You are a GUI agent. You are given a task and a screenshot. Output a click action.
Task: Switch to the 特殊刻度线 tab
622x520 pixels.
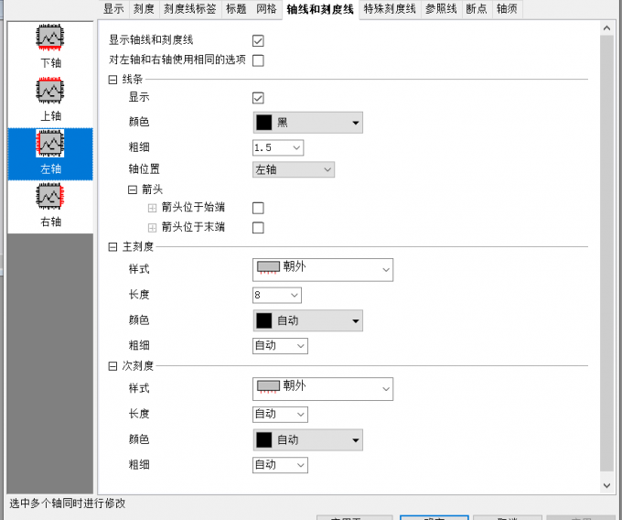(x=390, y=9)
